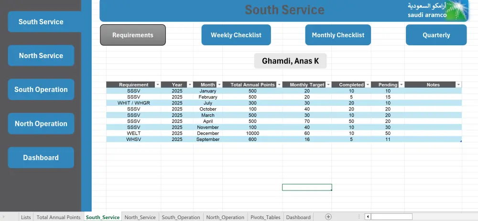Select the completed cell showing 50
The height and width of the screenshot is (221, 478).
click(351, 121)
